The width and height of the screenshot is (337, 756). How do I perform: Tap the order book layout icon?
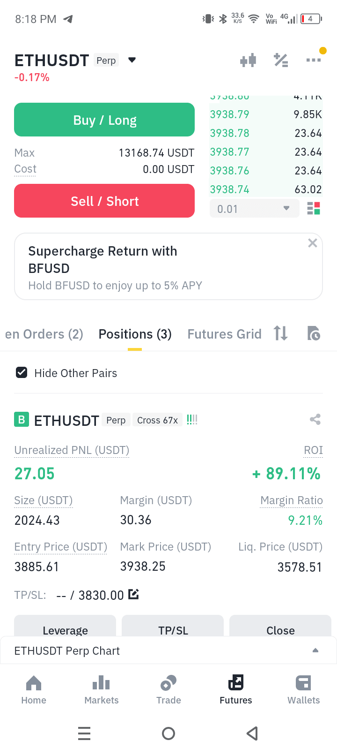[314, 208]
